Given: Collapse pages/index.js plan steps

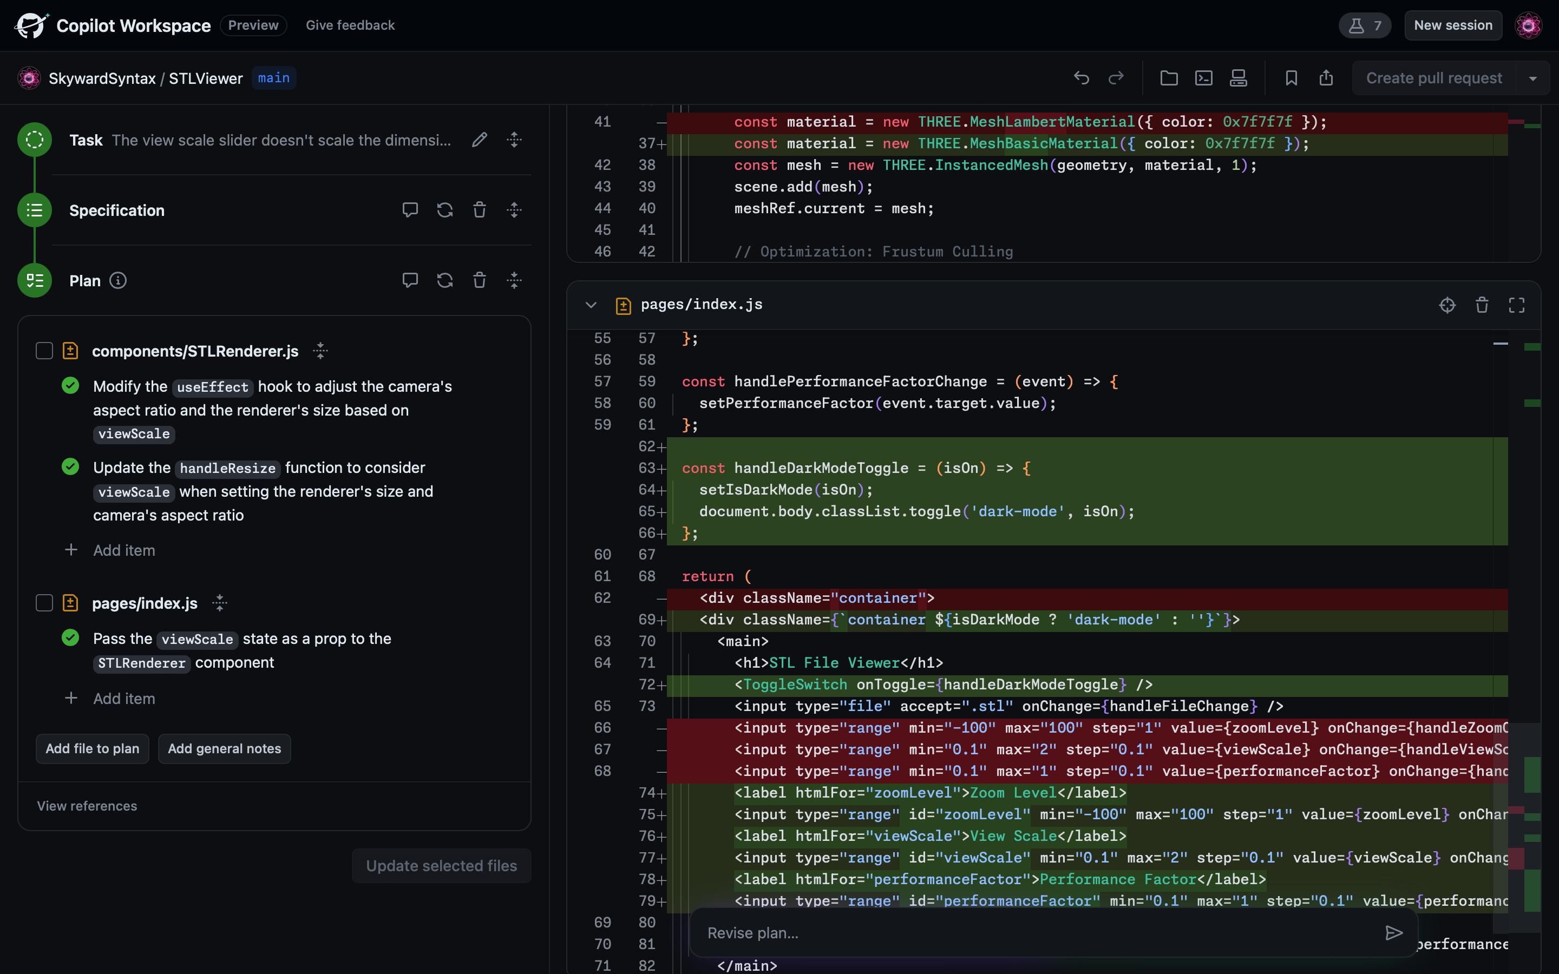Looking at the screenshot, I should click(220, 603).
